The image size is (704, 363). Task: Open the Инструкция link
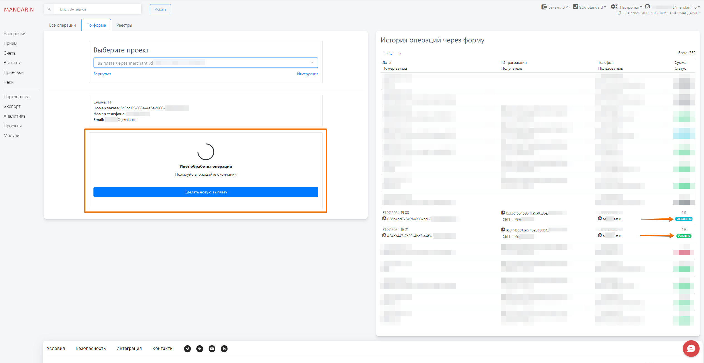click(x=307, y=74)
